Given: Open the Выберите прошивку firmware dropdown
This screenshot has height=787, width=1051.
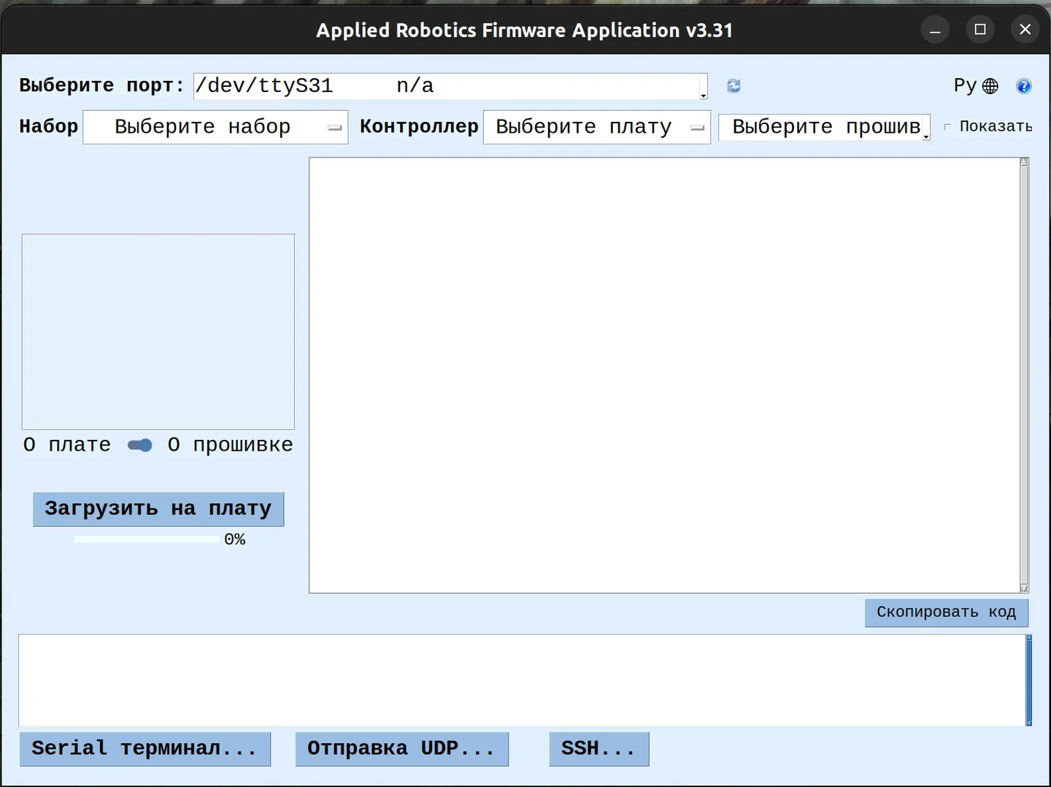Looking at the screenshot, I should [825, 127].
